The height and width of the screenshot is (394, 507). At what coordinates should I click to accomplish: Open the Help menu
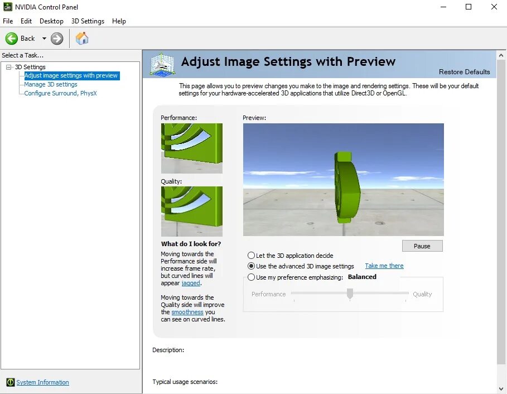119,21
